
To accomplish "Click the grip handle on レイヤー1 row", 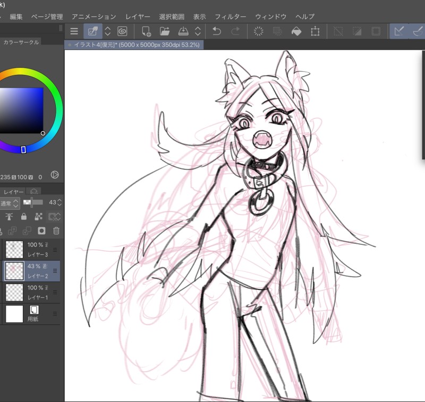I will 55,292.
